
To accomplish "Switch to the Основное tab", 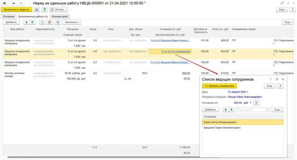I will [x=9, y=16].
